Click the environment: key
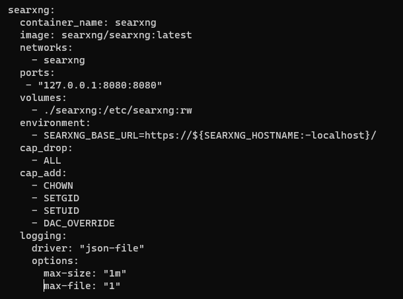The image size is (403, 299). [x=55, y=123]
